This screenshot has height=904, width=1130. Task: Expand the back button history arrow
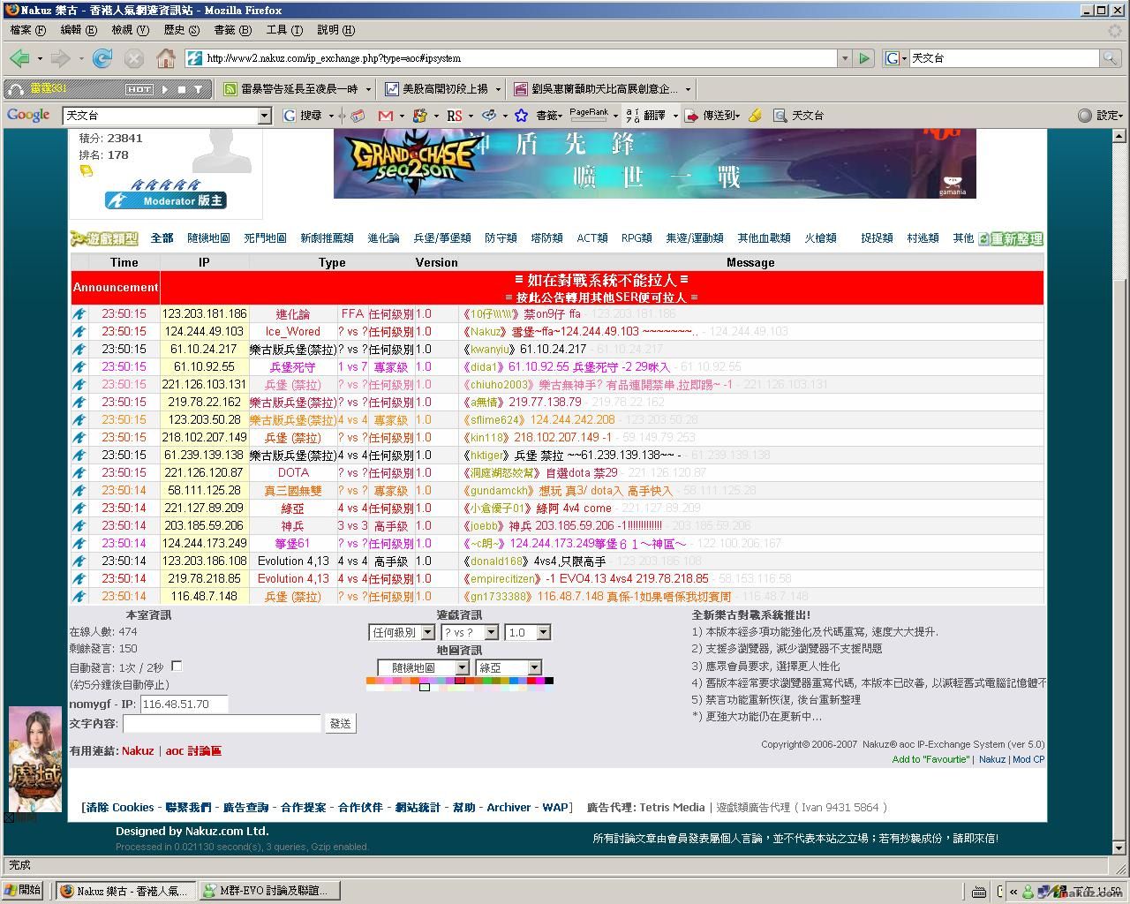(x=40, y=58)
